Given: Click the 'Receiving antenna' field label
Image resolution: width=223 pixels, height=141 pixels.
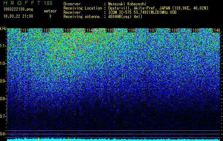Looking at the screenshot, I should click(x=82, y=17).
